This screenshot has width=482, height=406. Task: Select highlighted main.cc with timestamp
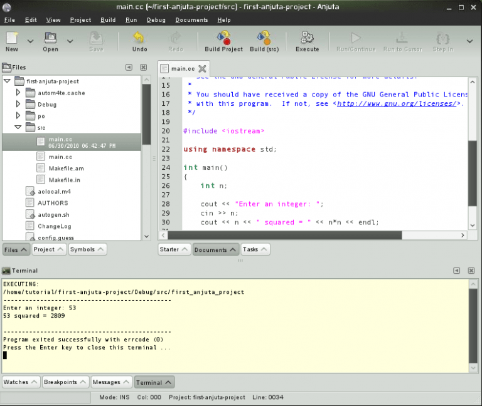click(x=72, y=142)
